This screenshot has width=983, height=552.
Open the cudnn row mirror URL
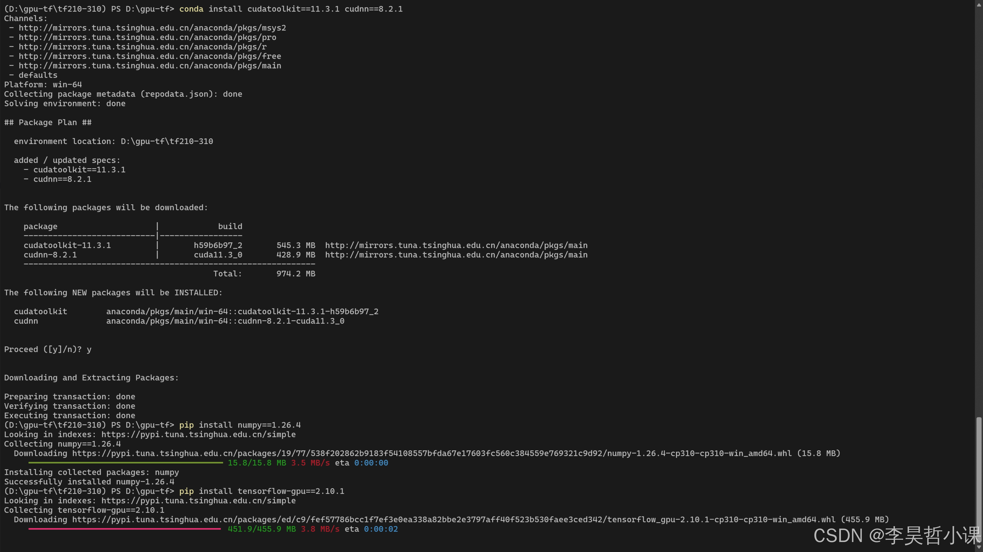pos(456,255)
